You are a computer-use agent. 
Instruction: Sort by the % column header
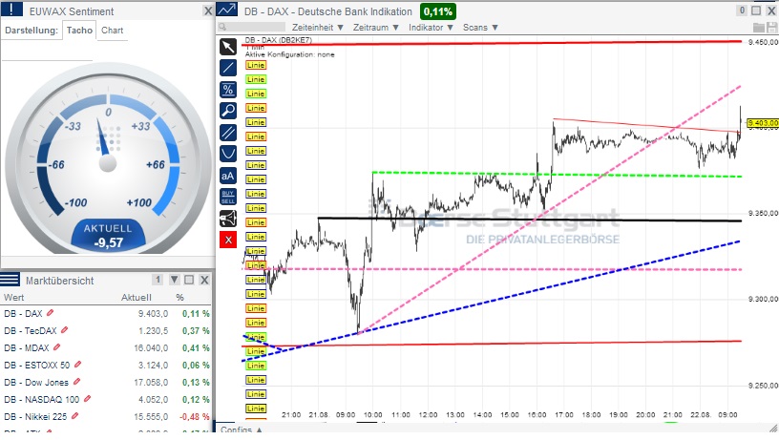[179, 298]
